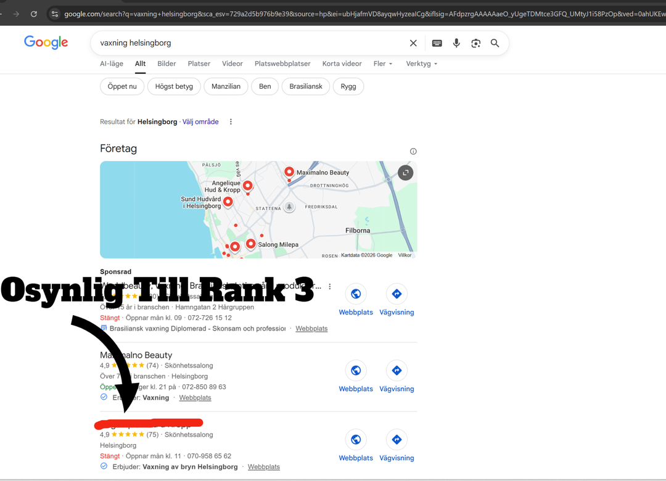666x481 pixels.
Task: Clear the search box with the X icon
Action: click(413, 43)
